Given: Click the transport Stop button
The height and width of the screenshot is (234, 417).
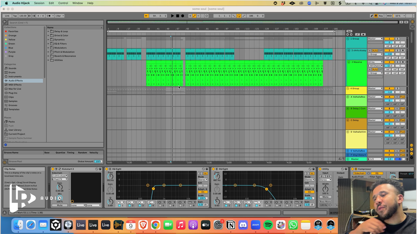Looking at the screenshot, I should pos(178,16).
